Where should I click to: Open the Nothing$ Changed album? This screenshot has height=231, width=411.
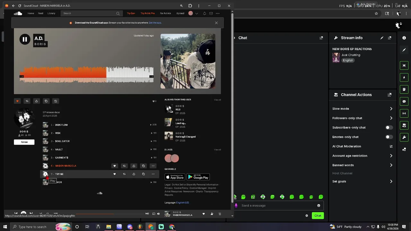(186, 137)
